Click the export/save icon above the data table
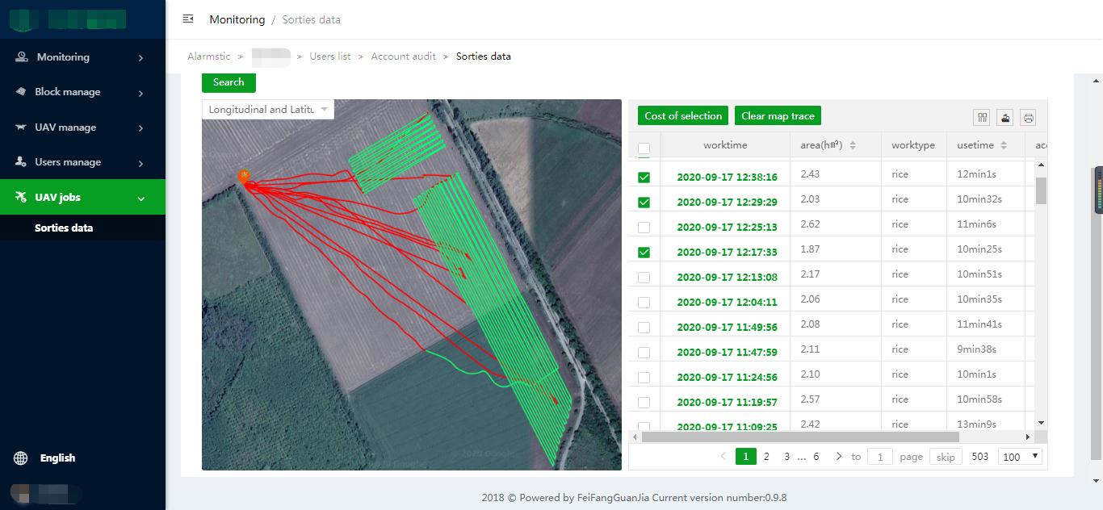The height and width of the screenshot is (510, 1103). (1004, 117)
